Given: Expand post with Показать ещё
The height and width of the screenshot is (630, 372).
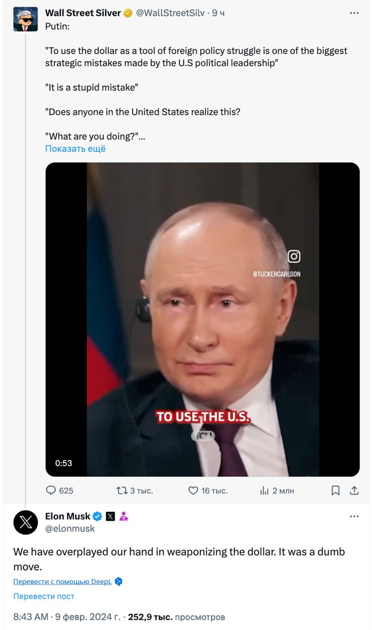Looking at the screenshot, I should point(75,149).
